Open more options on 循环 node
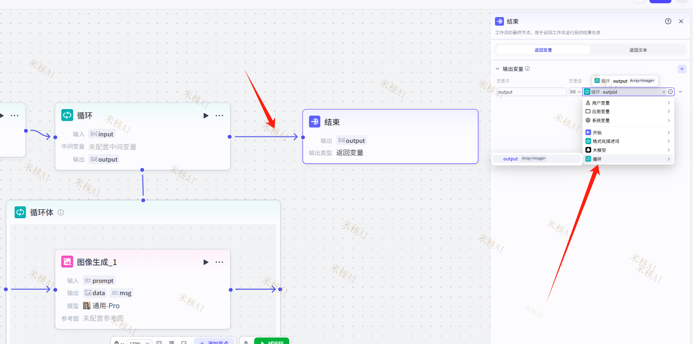This screenshot has height=344, width=693. click(219, 116)
